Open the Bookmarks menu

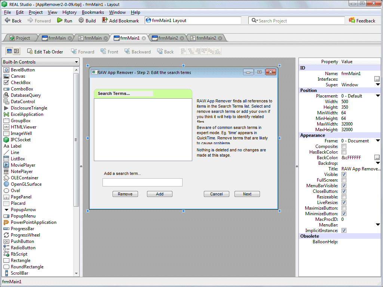pyautogui.click(x=93, y=12)
